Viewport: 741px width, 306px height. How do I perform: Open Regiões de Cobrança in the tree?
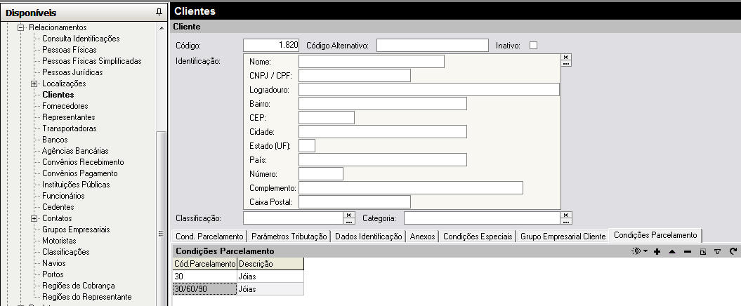79,286
